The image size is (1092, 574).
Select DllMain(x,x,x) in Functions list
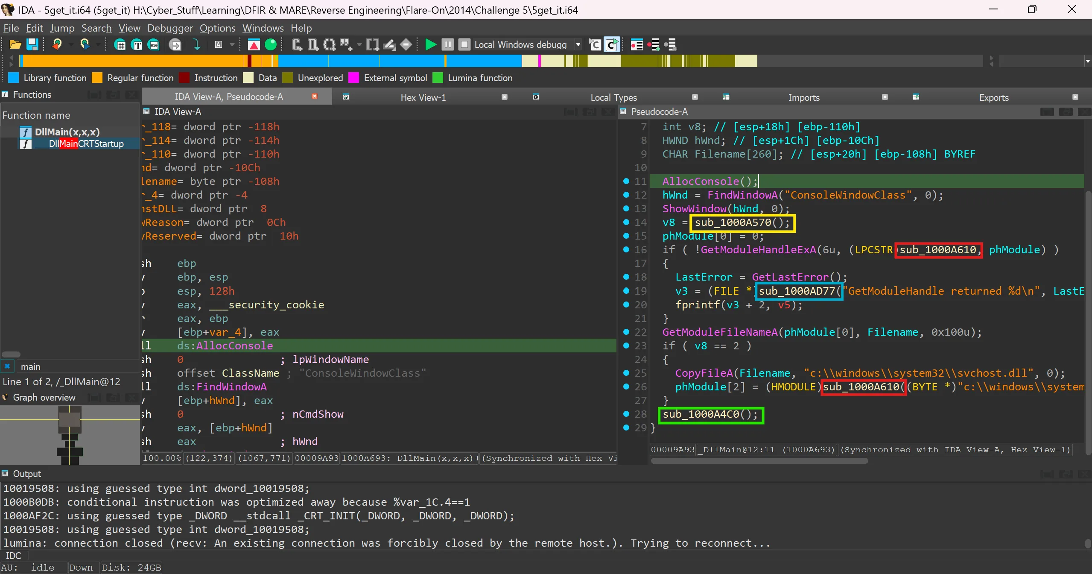point(67,132)
